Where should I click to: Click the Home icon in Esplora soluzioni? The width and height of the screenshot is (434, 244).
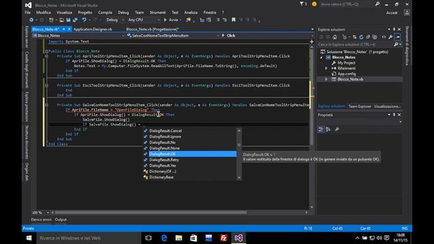(334, 37)
